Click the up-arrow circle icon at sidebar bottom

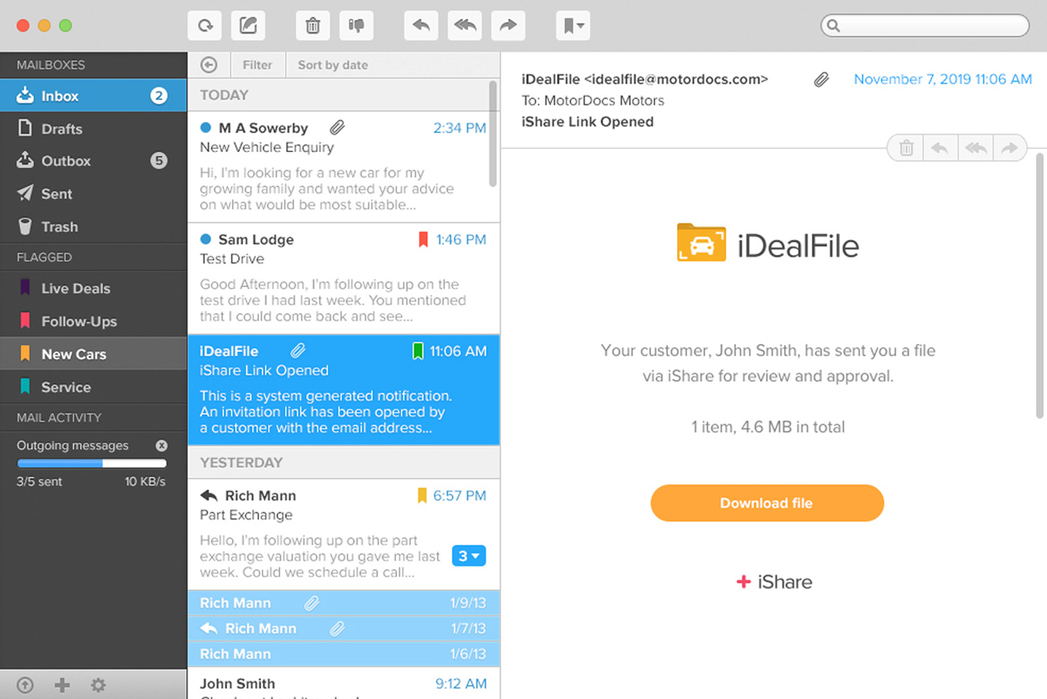pos(25,685)
